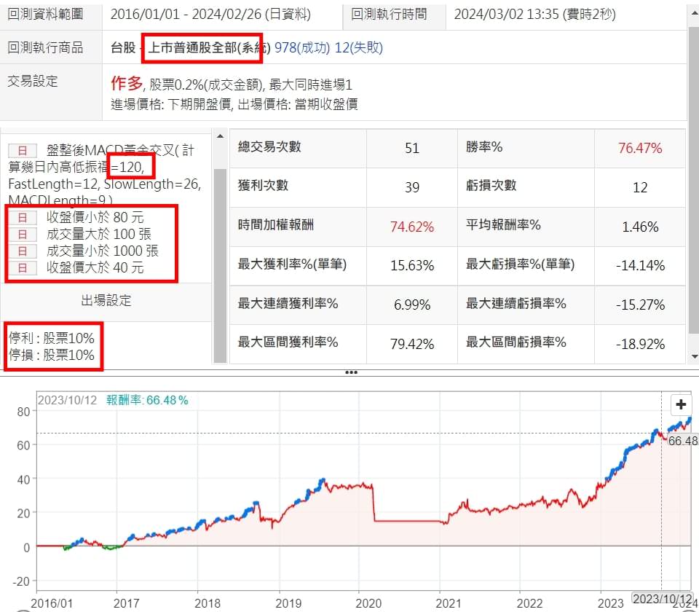The width and height of the screenshot is (699, 612).
Task: Click the plus icon on the return chart
Action: click(x=681, y=405)
